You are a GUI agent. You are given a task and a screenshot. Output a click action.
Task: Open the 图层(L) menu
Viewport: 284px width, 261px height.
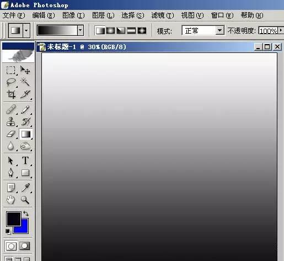[103, 15]
